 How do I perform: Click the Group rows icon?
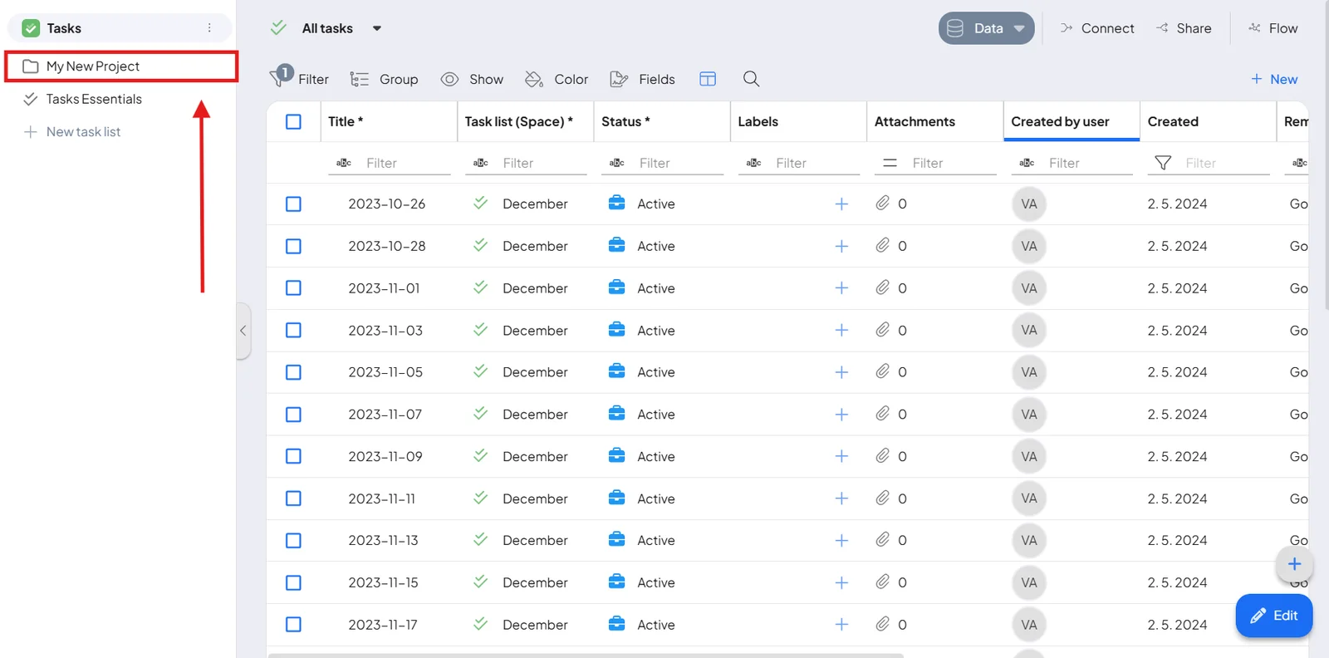click(x=359, y=79)
